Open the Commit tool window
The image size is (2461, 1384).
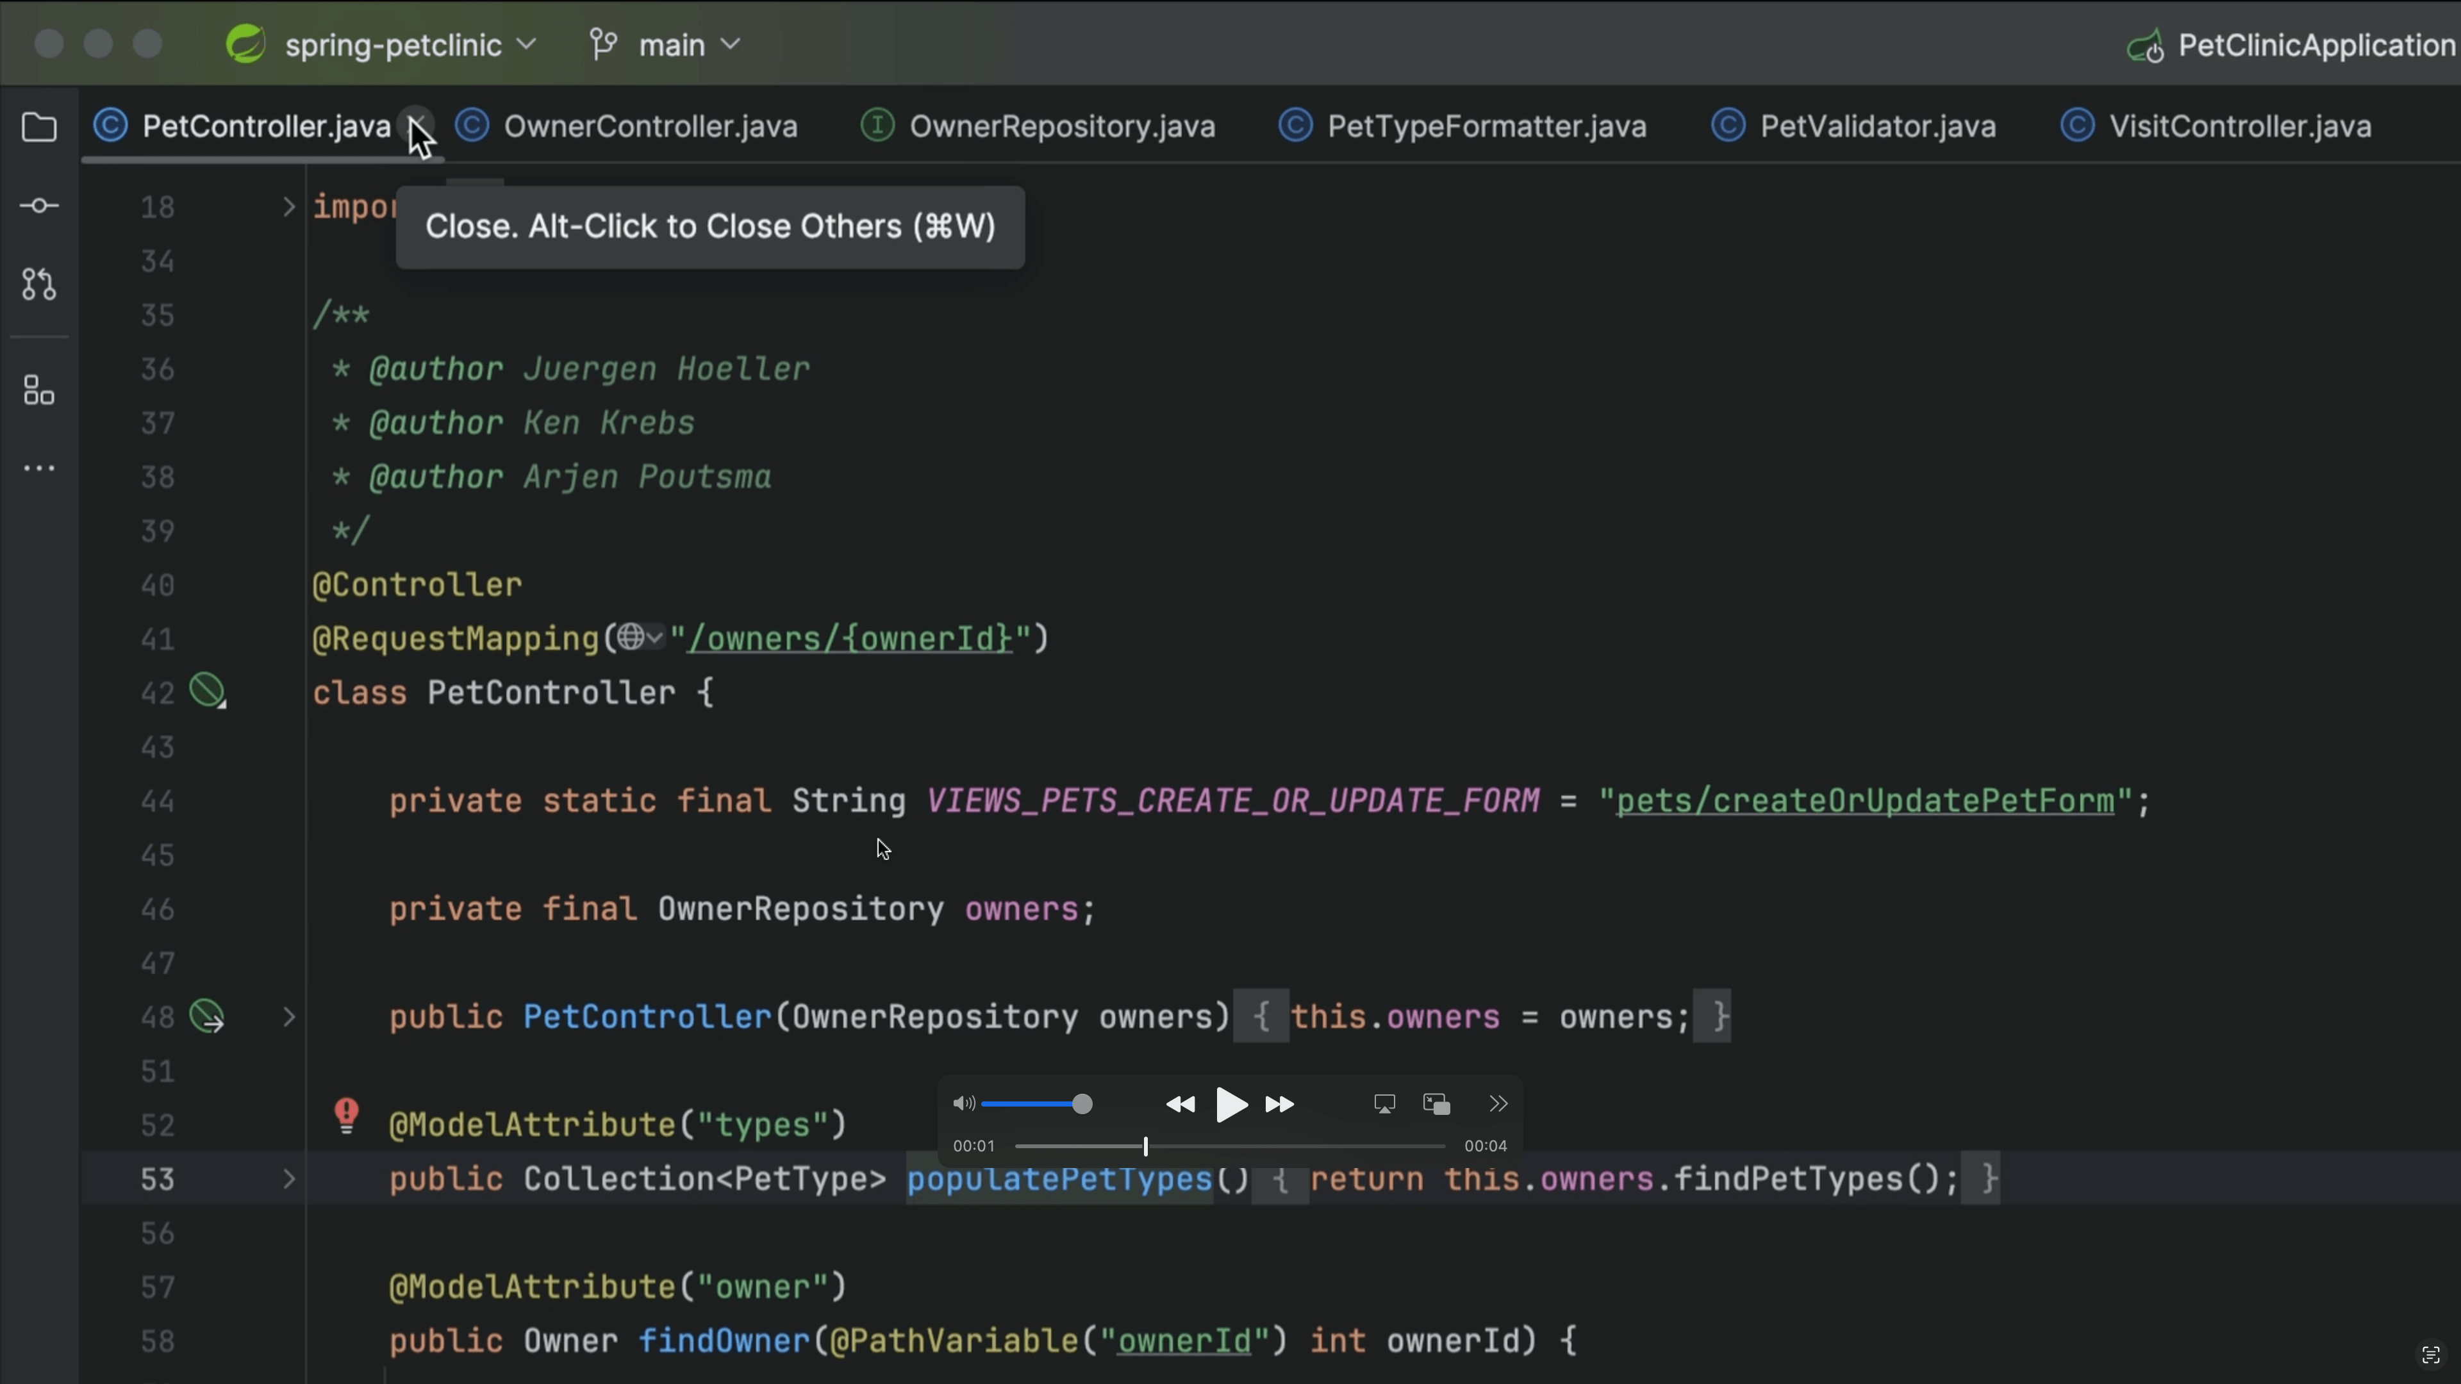click(x=38, y=205)
